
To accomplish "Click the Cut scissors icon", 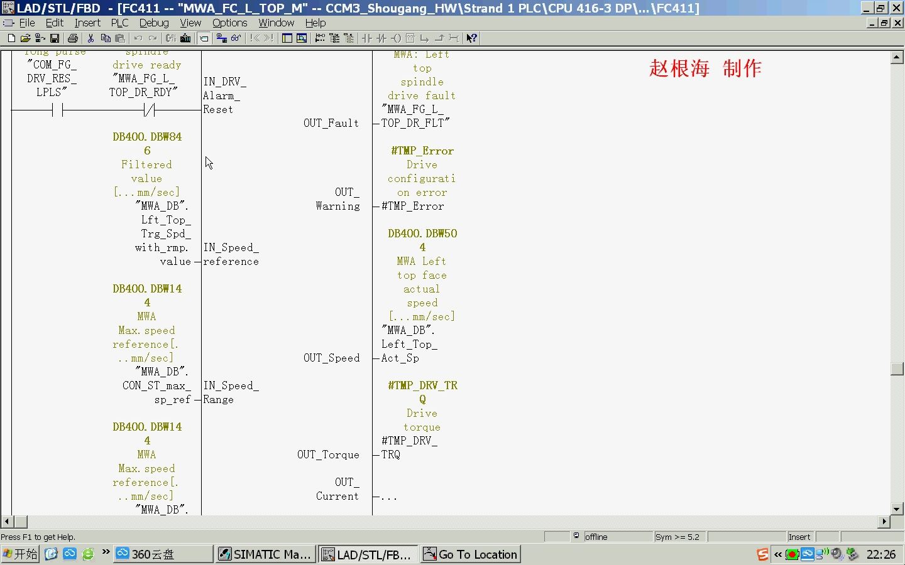I will pyautogui.click(x=90, y=38).
